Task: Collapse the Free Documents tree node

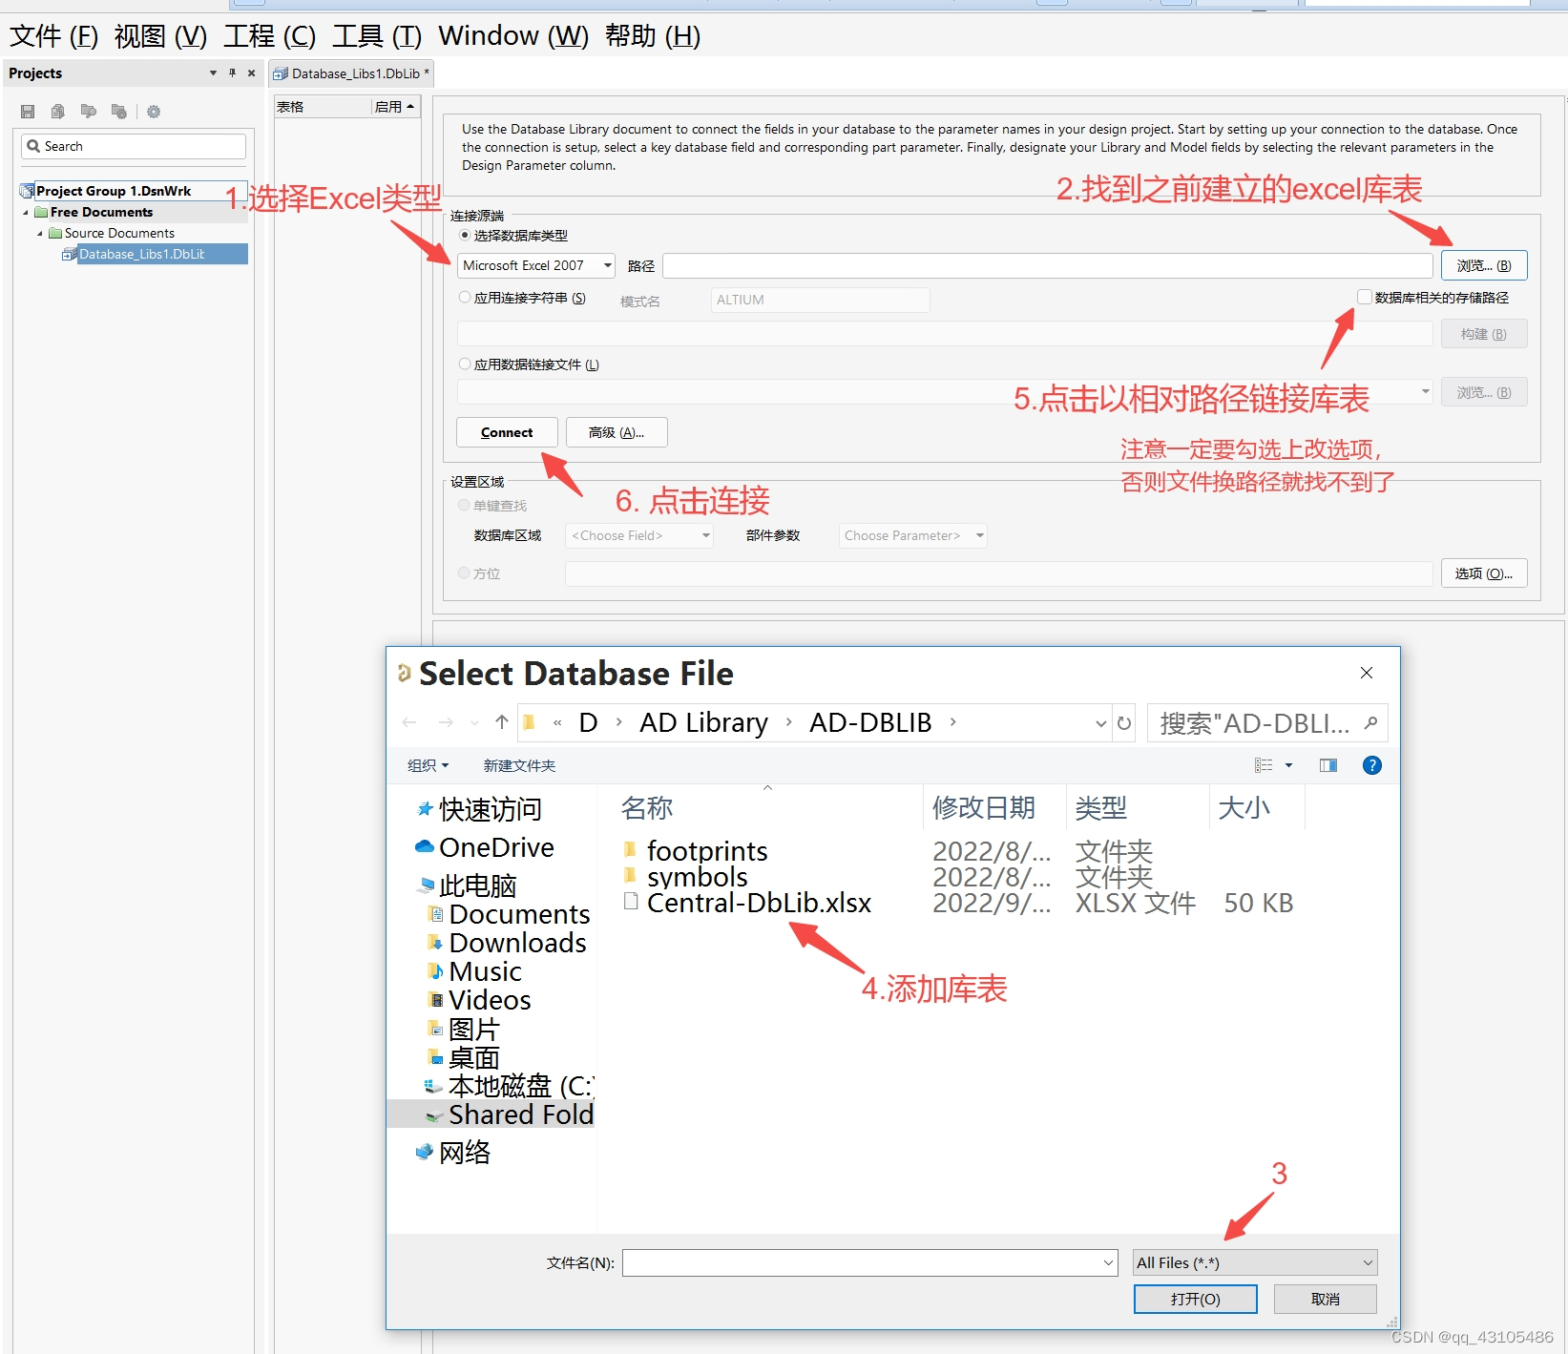Action: point(26,213)
